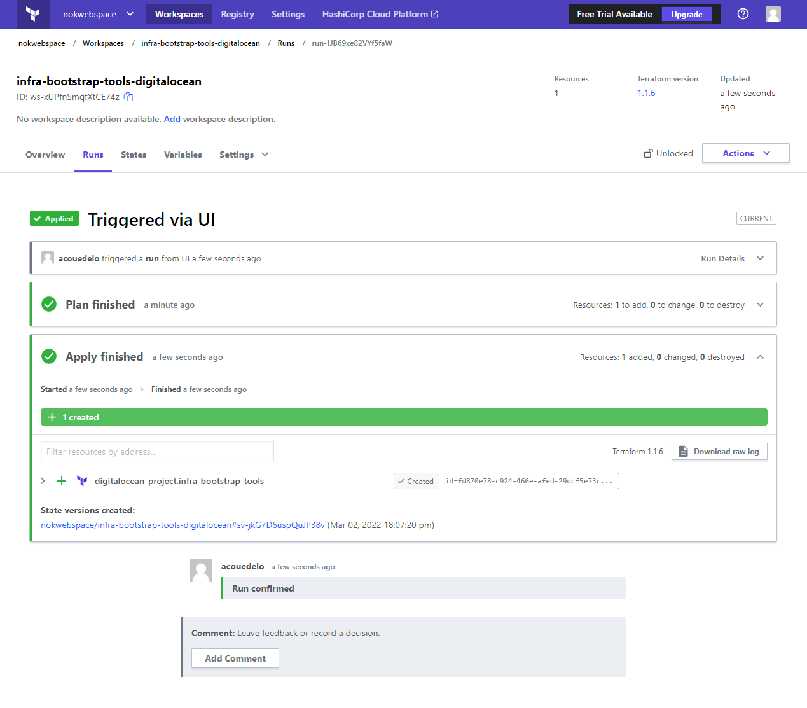The image size is (807, 708).
Task: Open the Actions dropdown menu
Action: pos(746,153)
